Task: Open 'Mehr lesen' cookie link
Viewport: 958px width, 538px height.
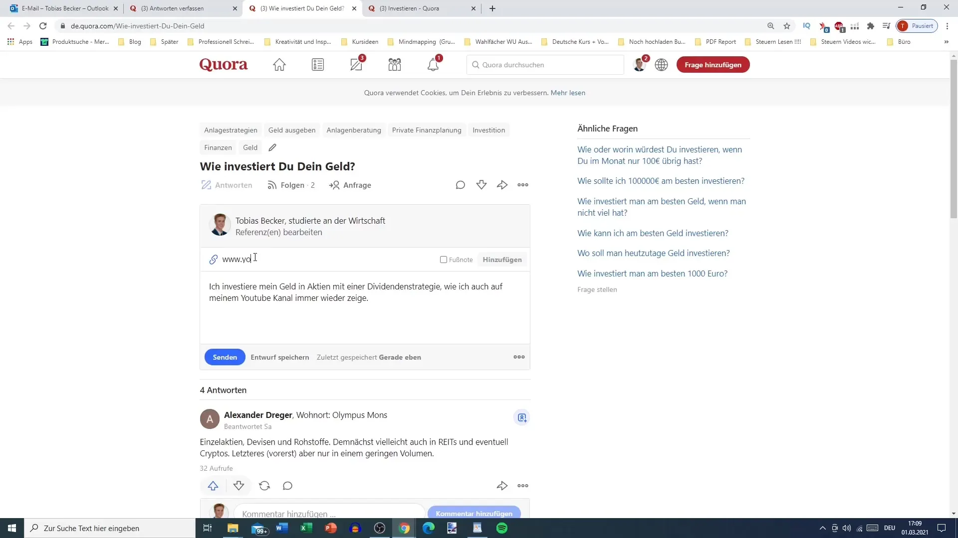Action: 568,93
